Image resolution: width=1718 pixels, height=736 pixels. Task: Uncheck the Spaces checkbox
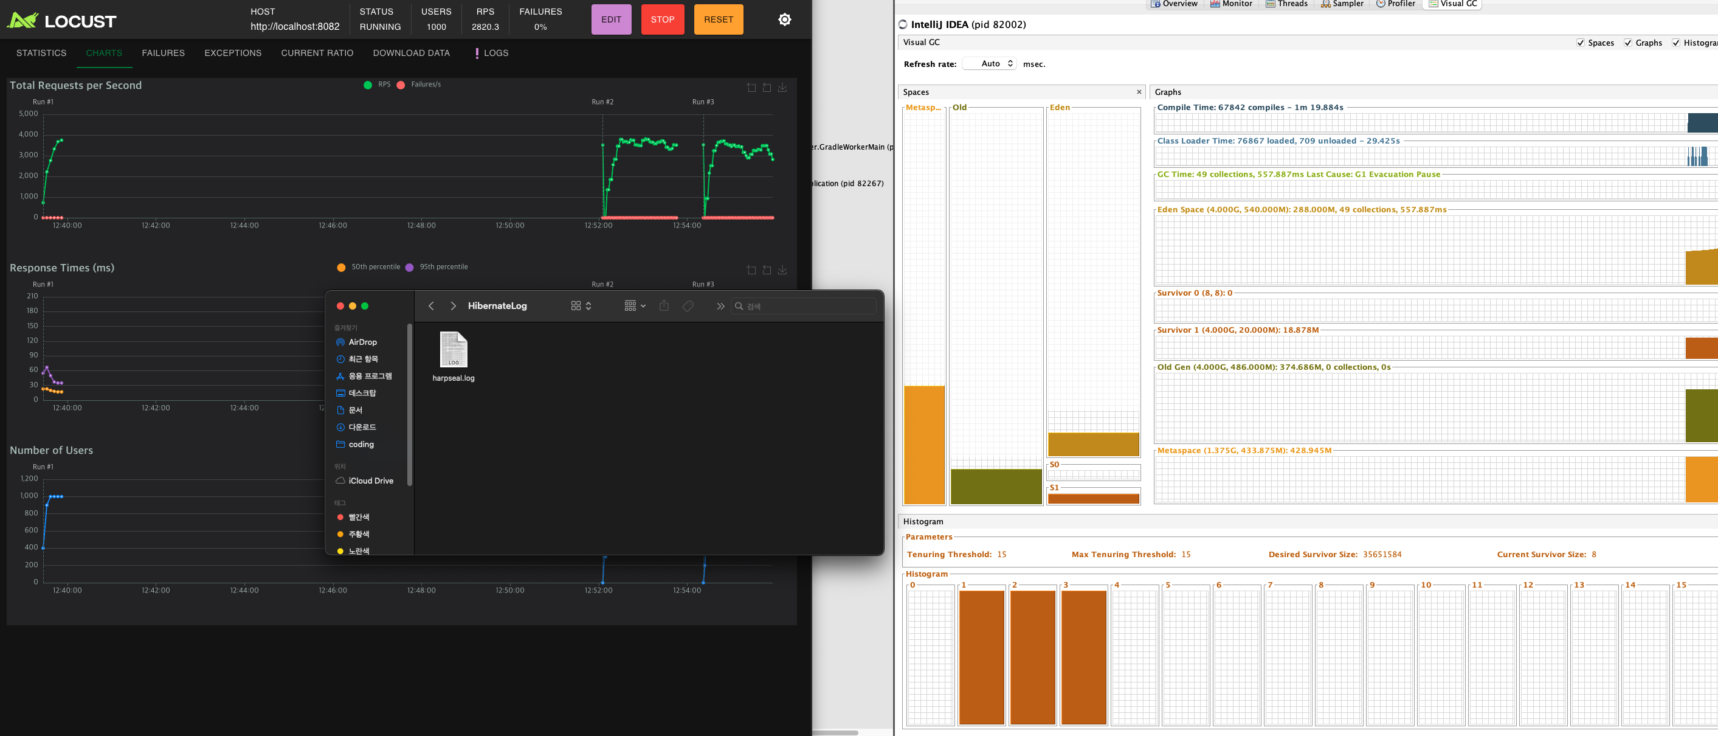click(1580, 43)
